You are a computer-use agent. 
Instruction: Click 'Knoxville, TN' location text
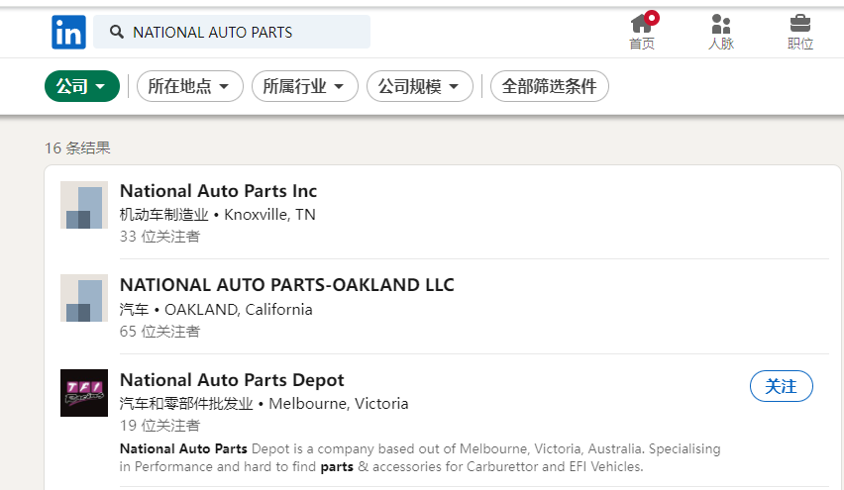coord(269,215)
